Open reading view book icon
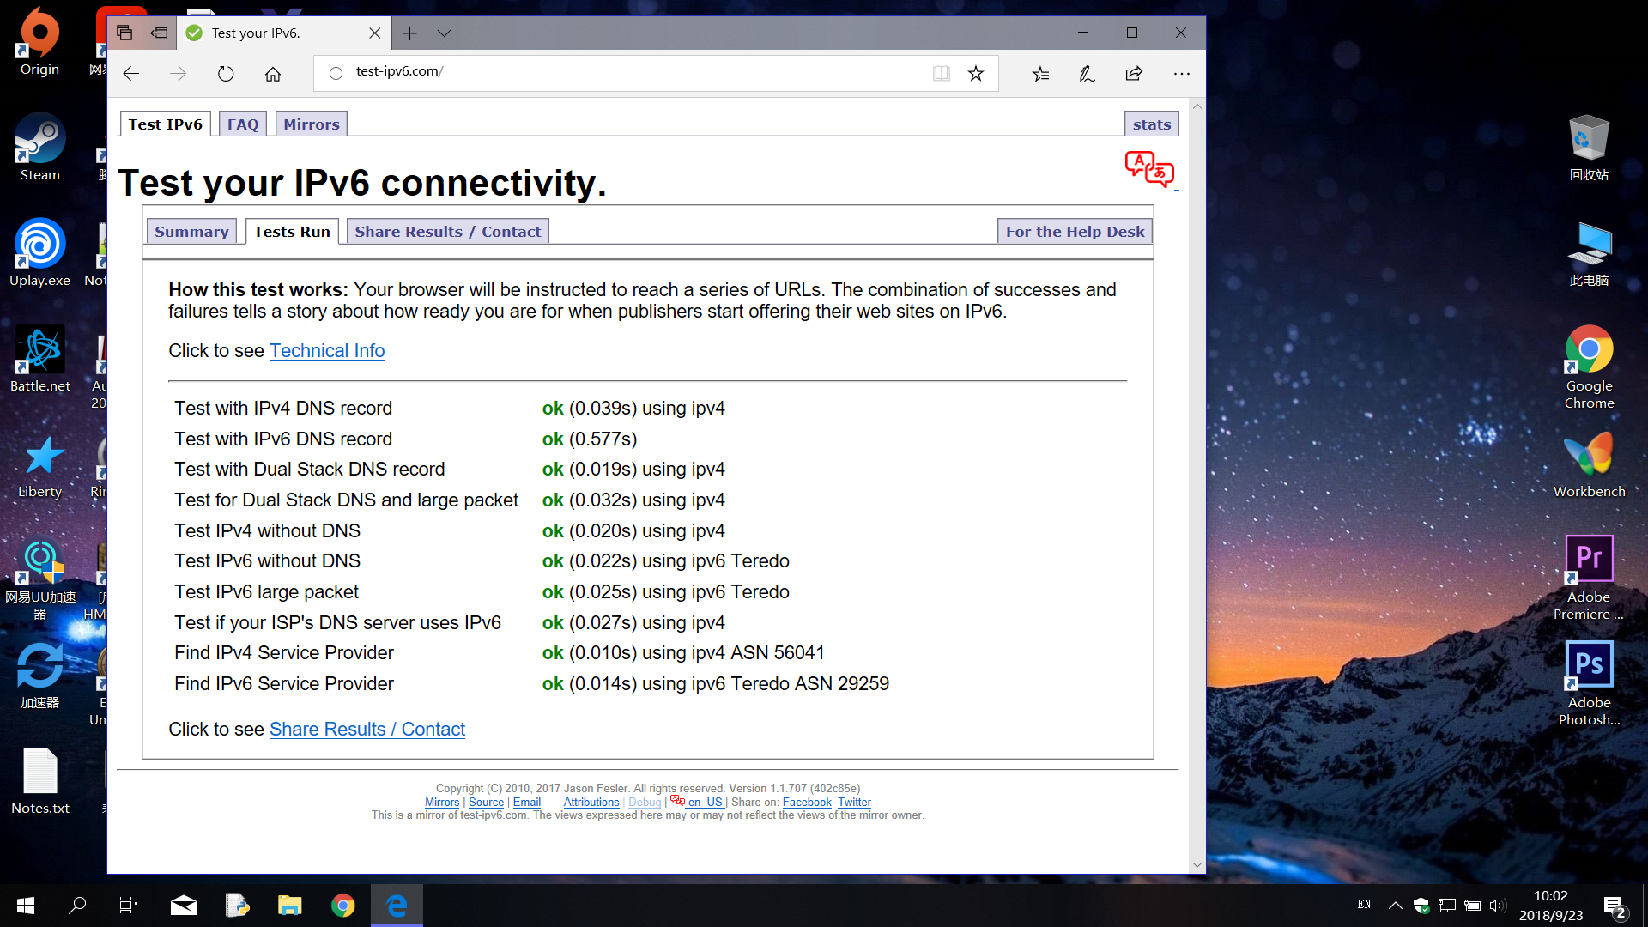 pyautogui.click(x=942, y=74)
